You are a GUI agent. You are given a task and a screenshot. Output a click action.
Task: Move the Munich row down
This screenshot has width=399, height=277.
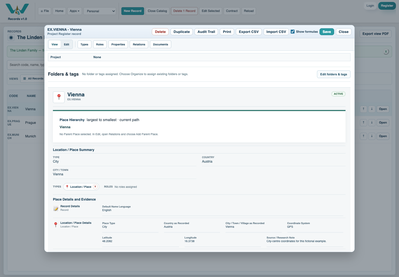(x=372, y=136)
